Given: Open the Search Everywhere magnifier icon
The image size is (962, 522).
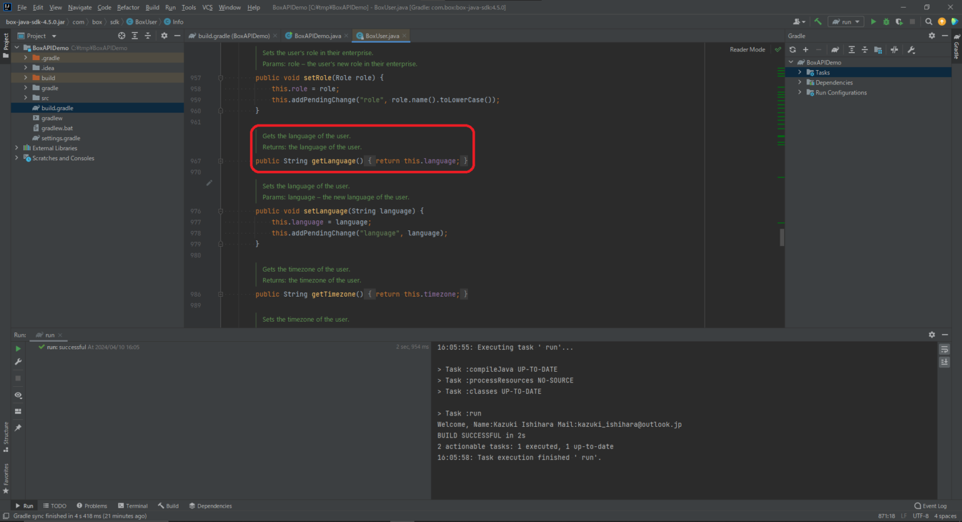Looking at the screenshot, I should click(929, 21).
